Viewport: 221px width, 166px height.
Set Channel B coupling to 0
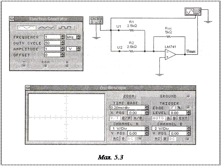(164, 139)
